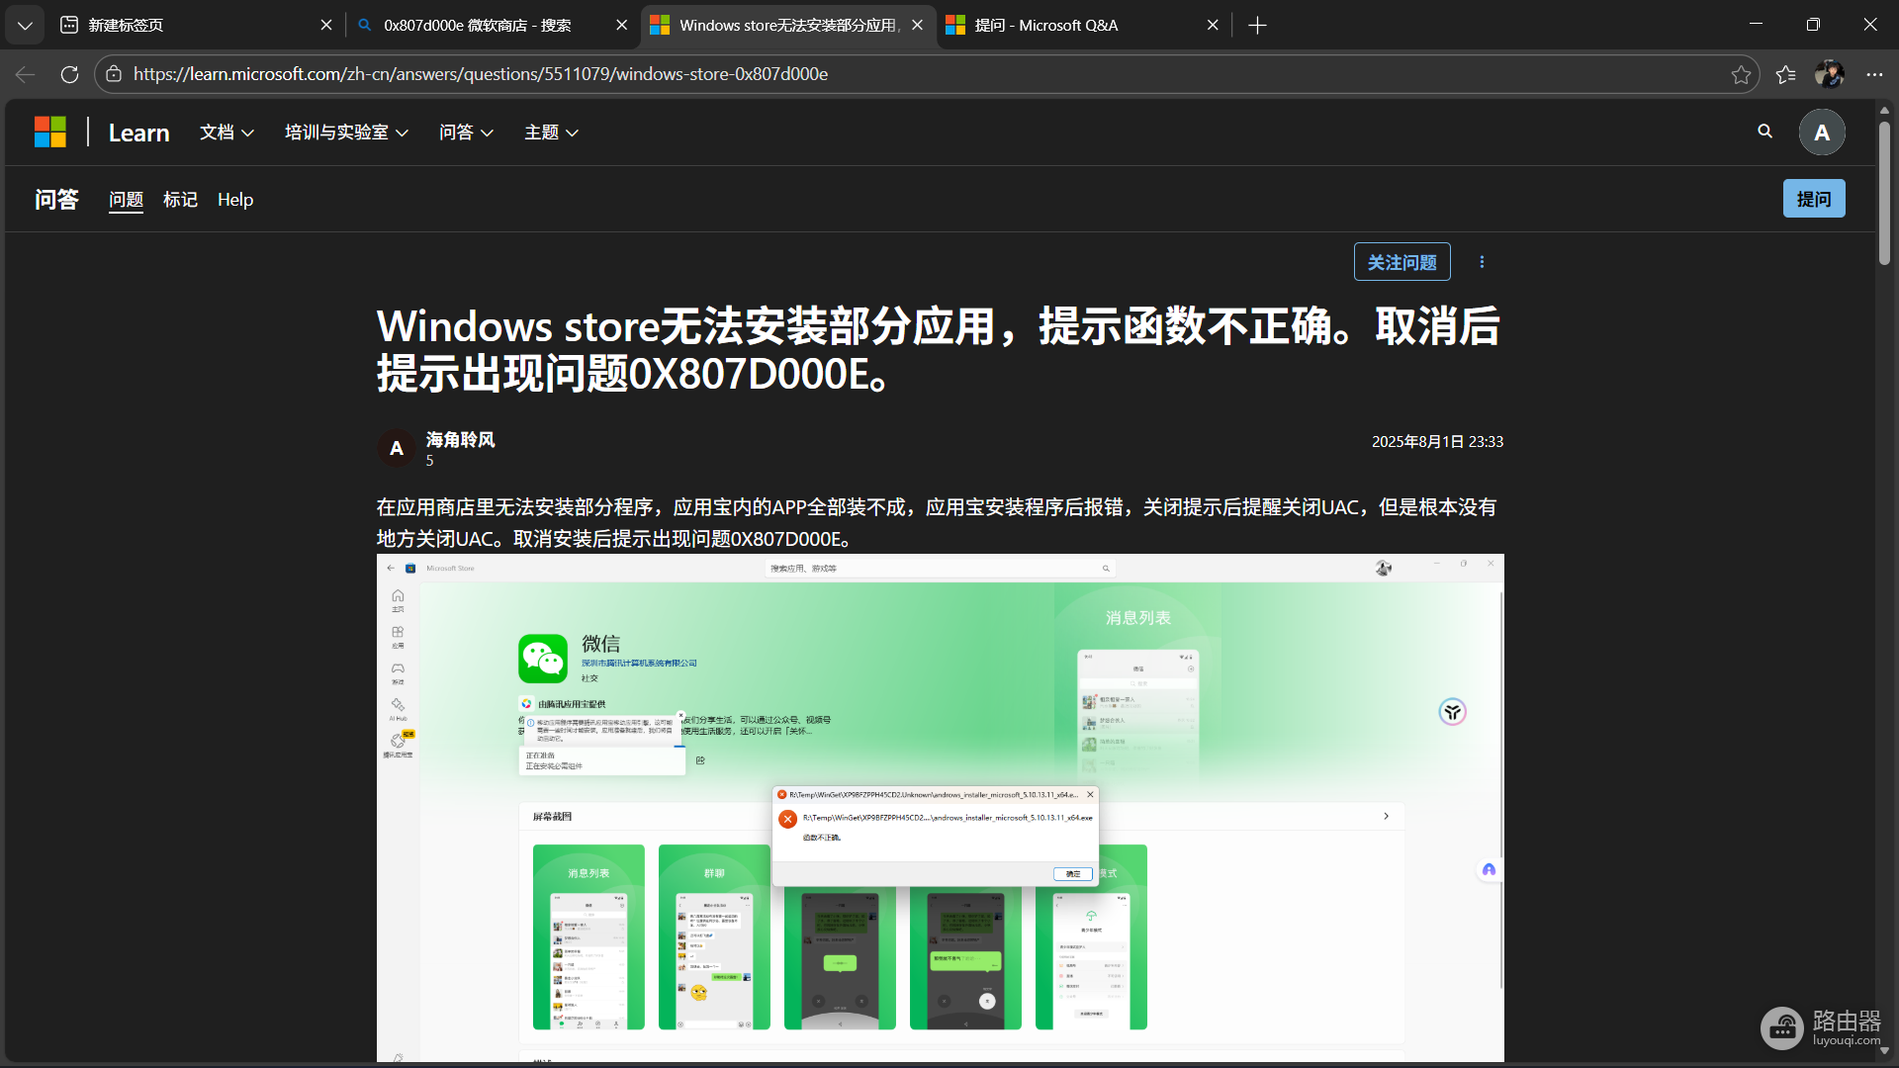
Task: Close the 新建标签页 tab
Action: [325, 25]
